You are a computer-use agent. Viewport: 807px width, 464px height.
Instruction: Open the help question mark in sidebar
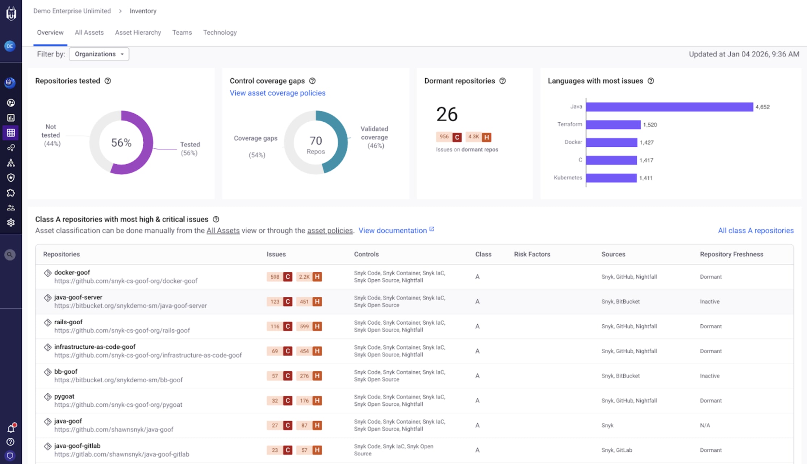(x=11, y=442)
